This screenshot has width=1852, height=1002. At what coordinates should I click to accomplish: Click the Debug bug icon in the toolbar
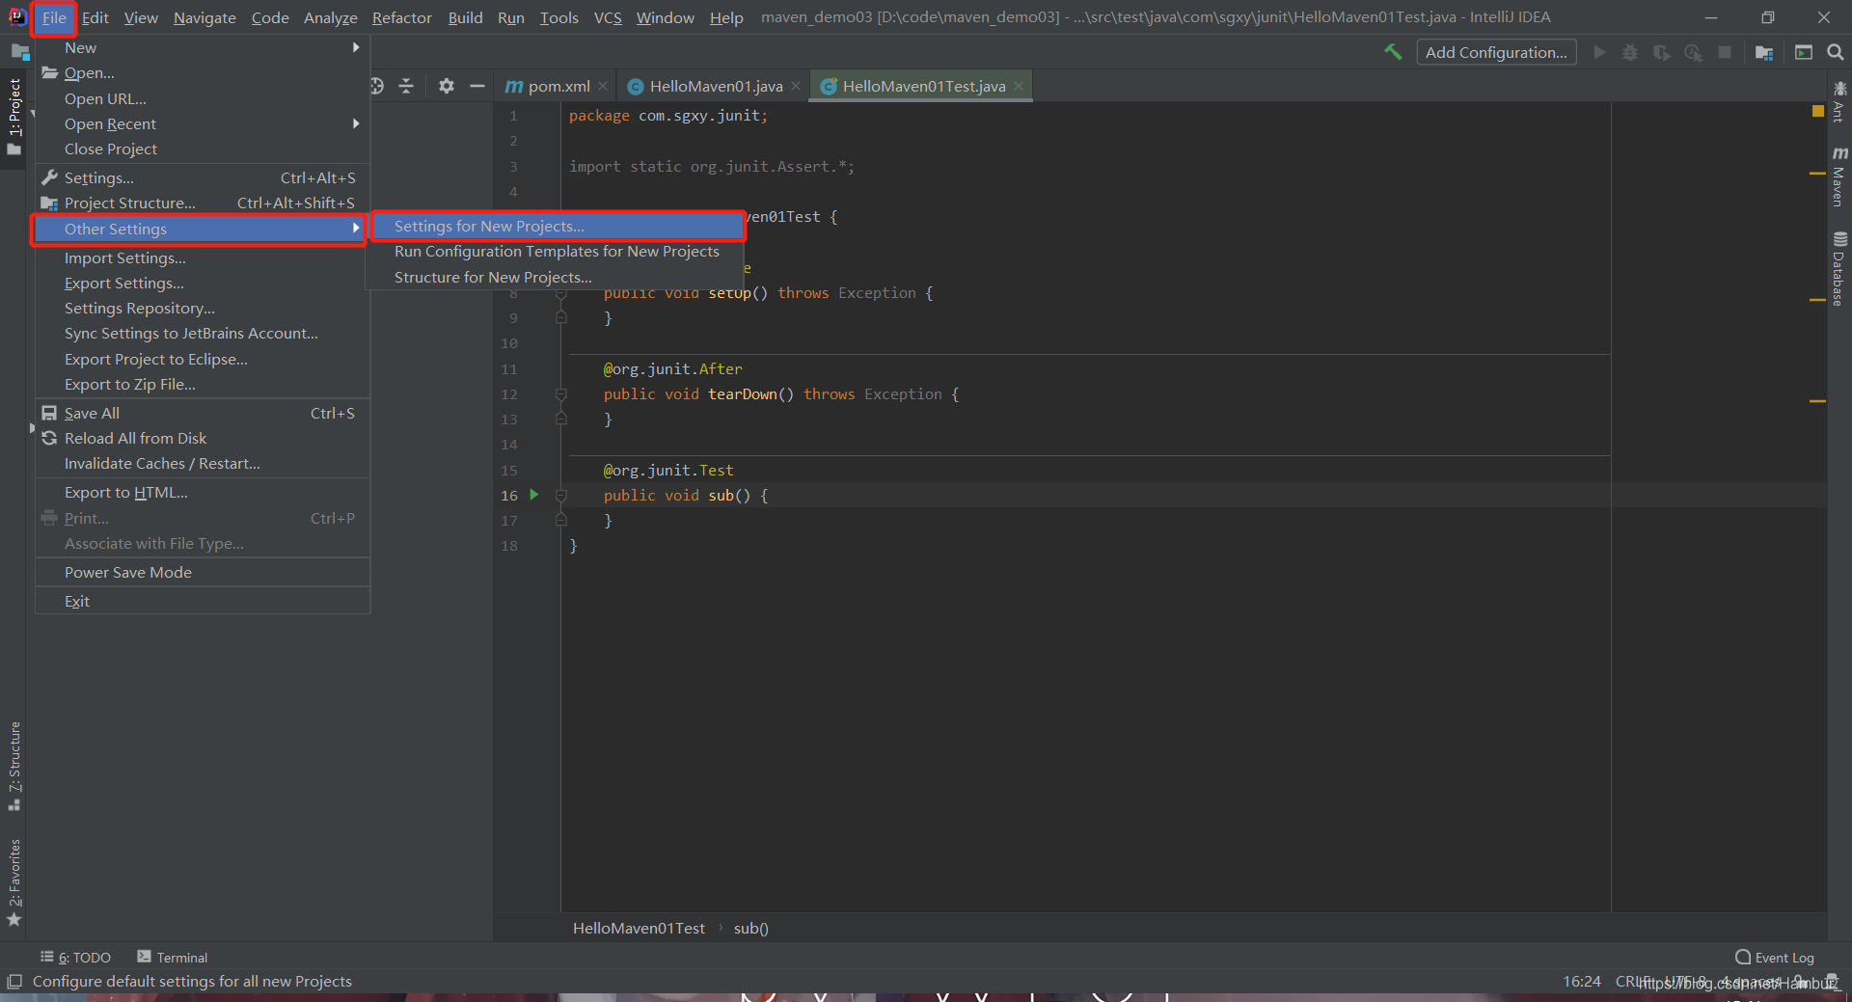1630,52
